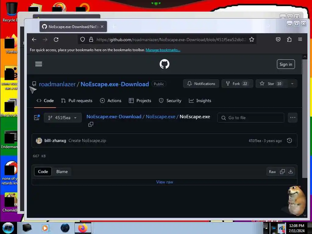Click the Raw button
This screenshot has width=312, height=234.
coord(272,172)
